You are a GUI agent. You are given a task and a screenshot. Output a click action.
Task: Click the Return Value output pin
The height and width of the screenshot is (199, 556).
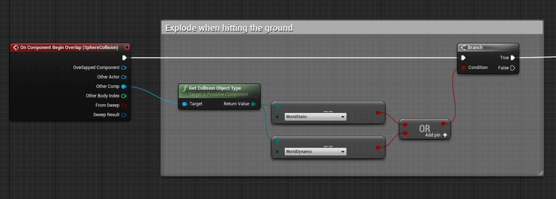[253, 104]
